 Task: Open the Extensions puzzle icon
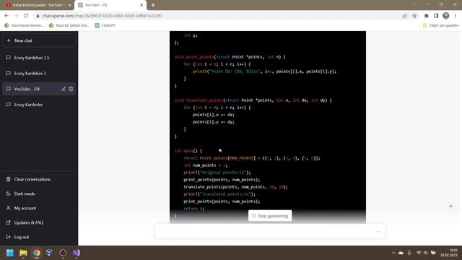click(x=427, y=16)
